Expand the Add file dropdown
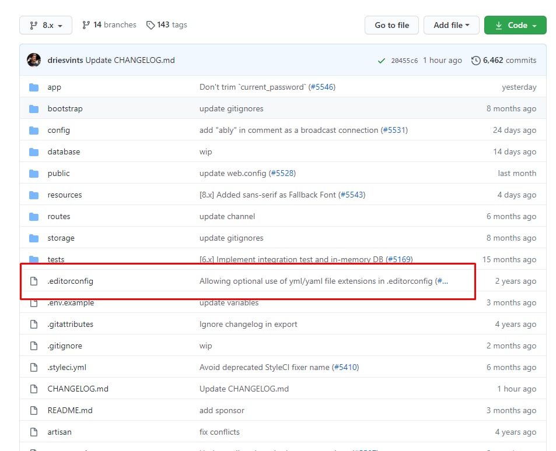556x451 pixels. (x=451, y=26)
